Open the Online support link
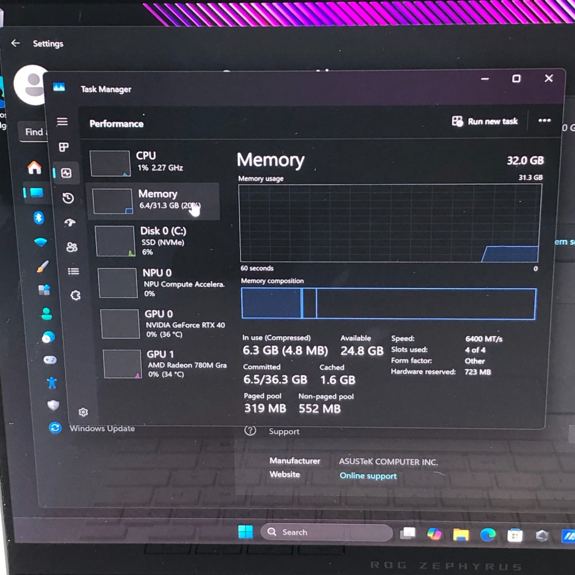Screen dimensions: 575x575 (368, 476)
